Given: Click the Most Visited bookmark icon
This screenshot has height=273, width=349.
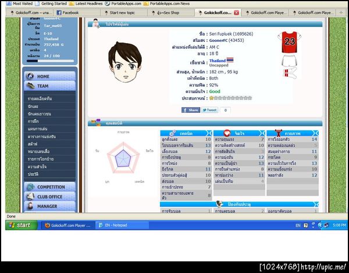Looking at the screenshot, I should (x=9, y=3).
